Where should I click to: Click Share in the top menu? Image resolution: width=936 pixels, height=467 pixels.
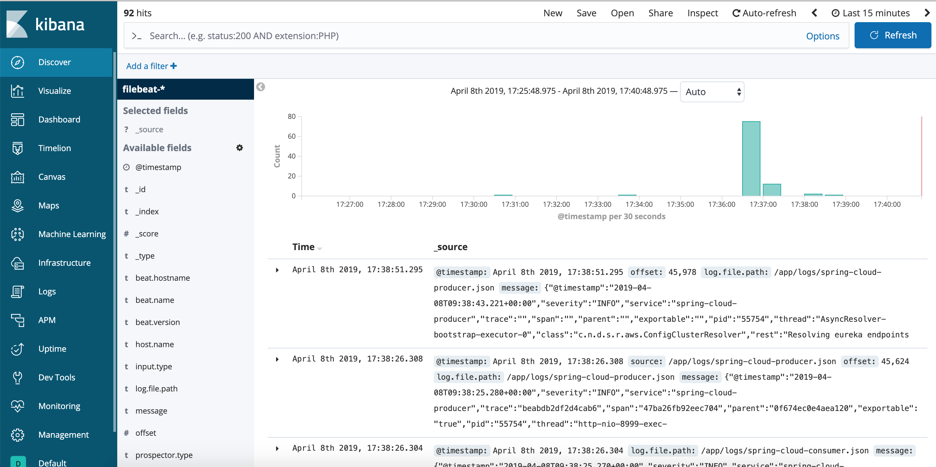click(660, 13)
